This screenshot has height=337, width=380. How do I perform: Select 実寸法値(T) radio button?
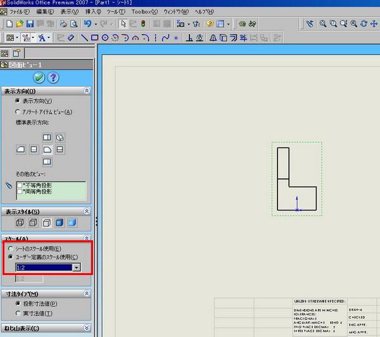(18, 314)
